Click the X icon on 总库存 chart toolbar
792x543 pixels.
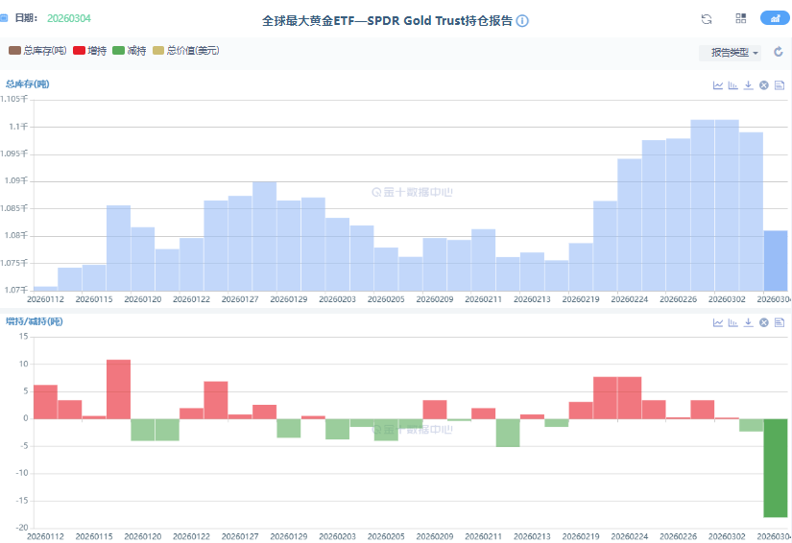763,85
